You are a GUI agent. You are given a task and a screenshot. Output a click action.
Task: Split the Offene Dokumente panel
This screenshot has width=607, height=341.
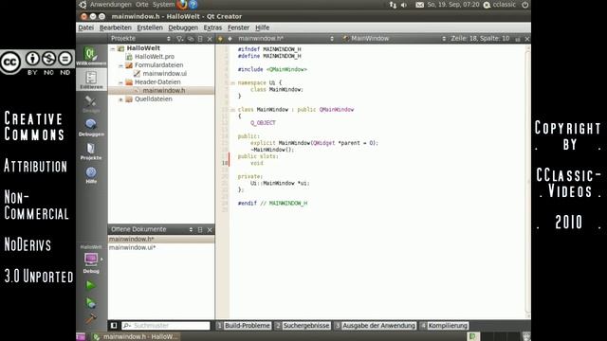point(200,229)
